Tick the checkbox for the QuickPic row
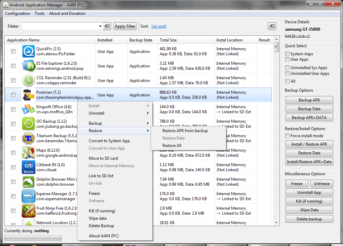The height and width of the screenshot is (246, 343). click(x=13, y=52)
